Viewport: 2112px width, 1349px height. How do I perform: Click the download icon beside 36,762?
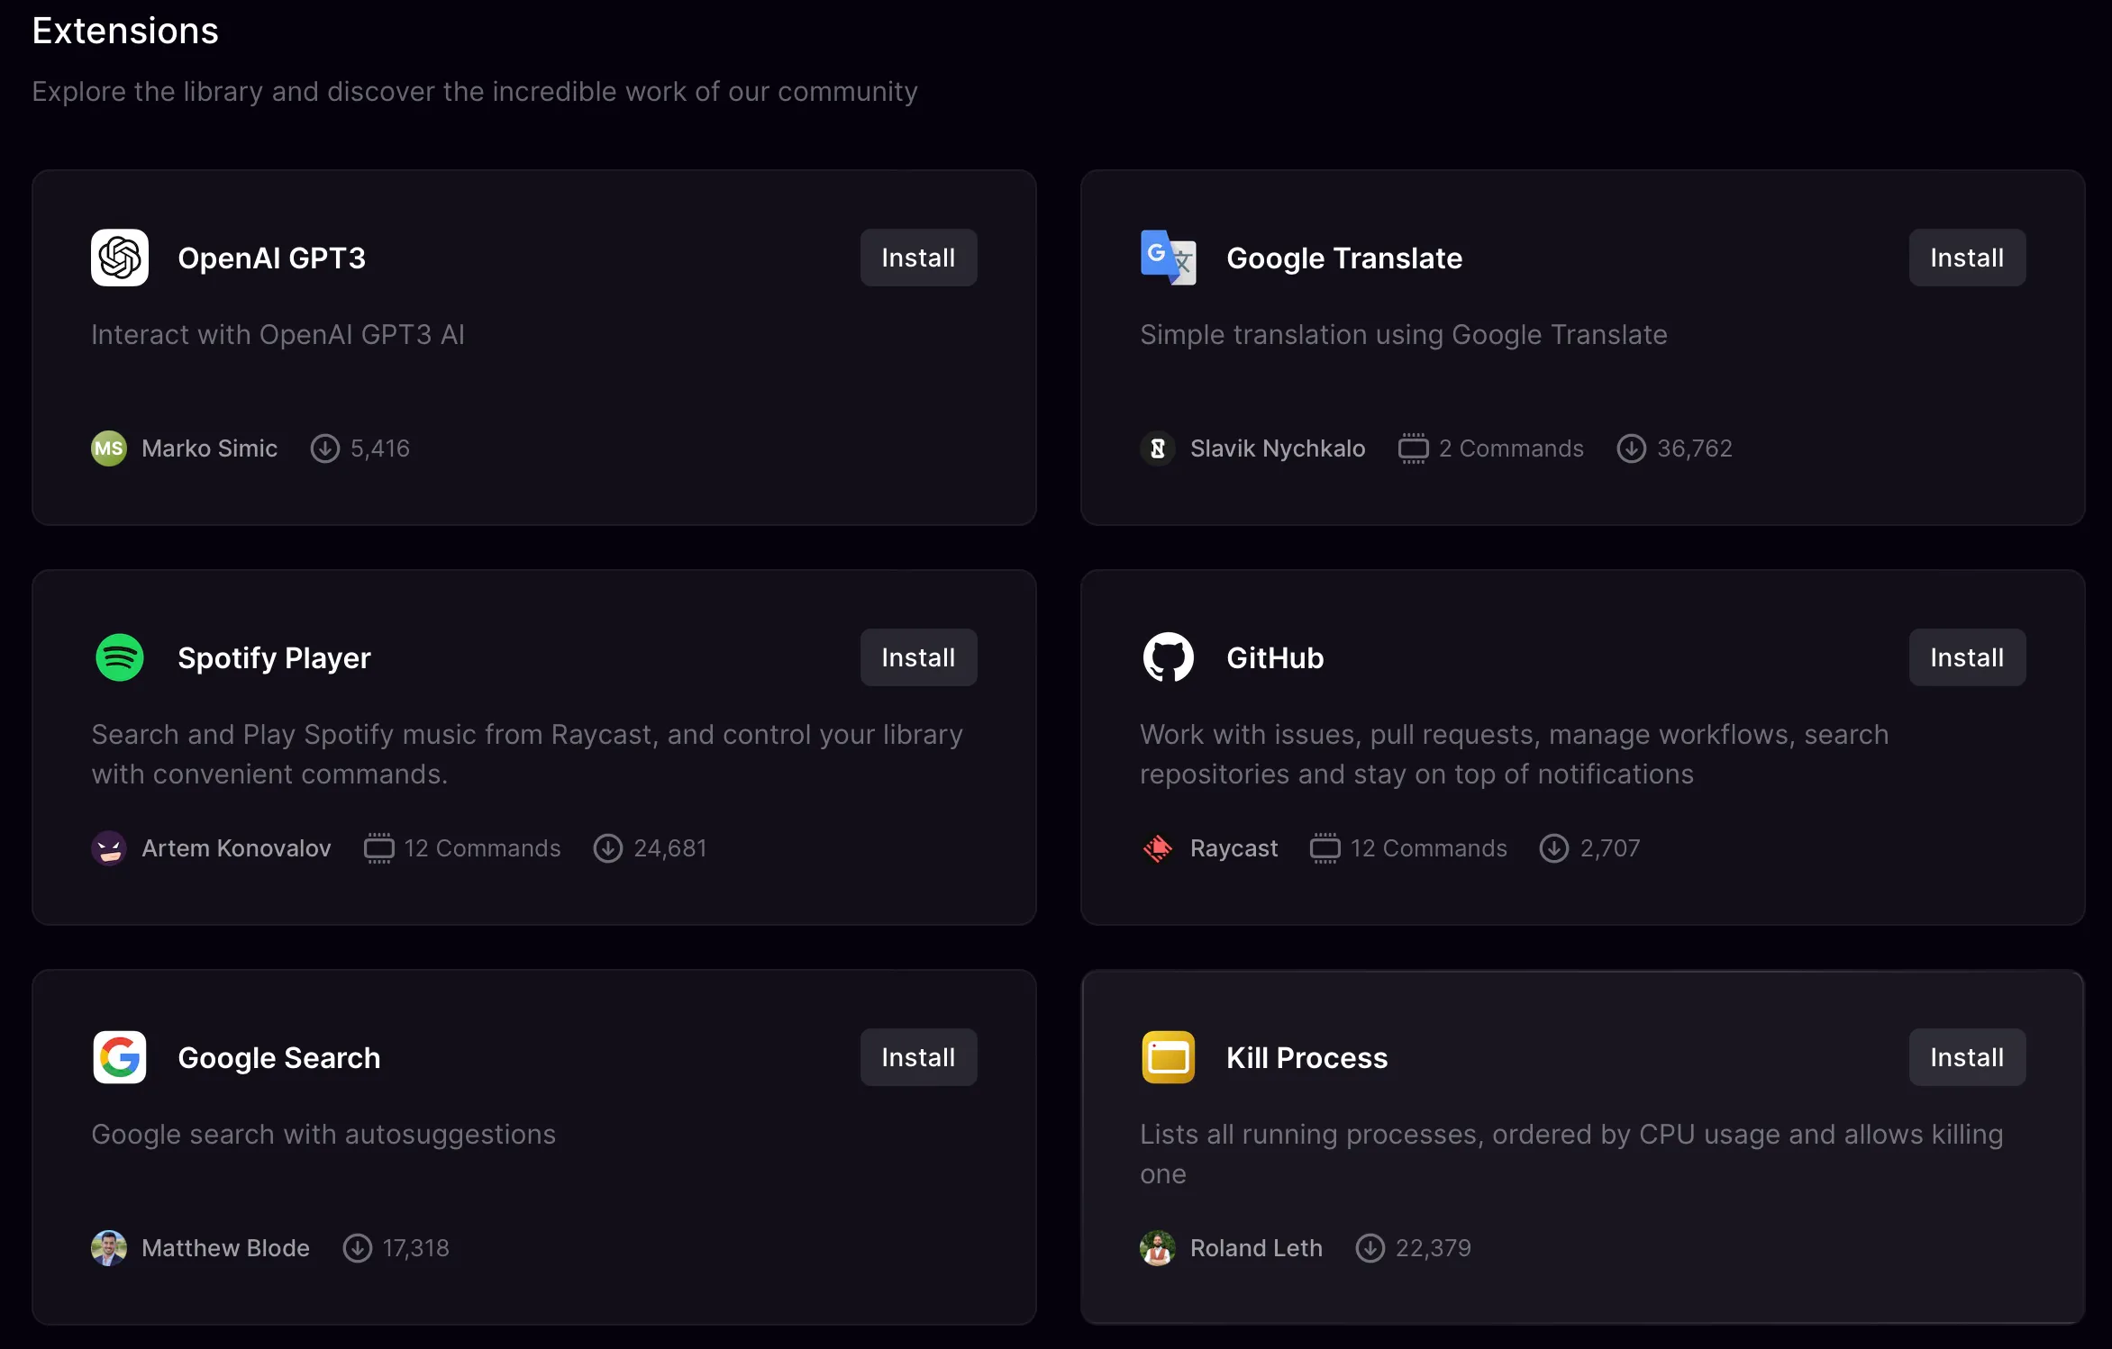click(x=1631, y=448)
